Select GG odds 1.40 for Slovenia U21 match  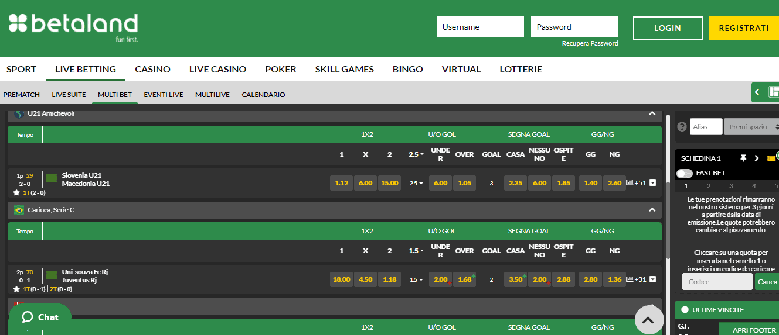point(591,183)
